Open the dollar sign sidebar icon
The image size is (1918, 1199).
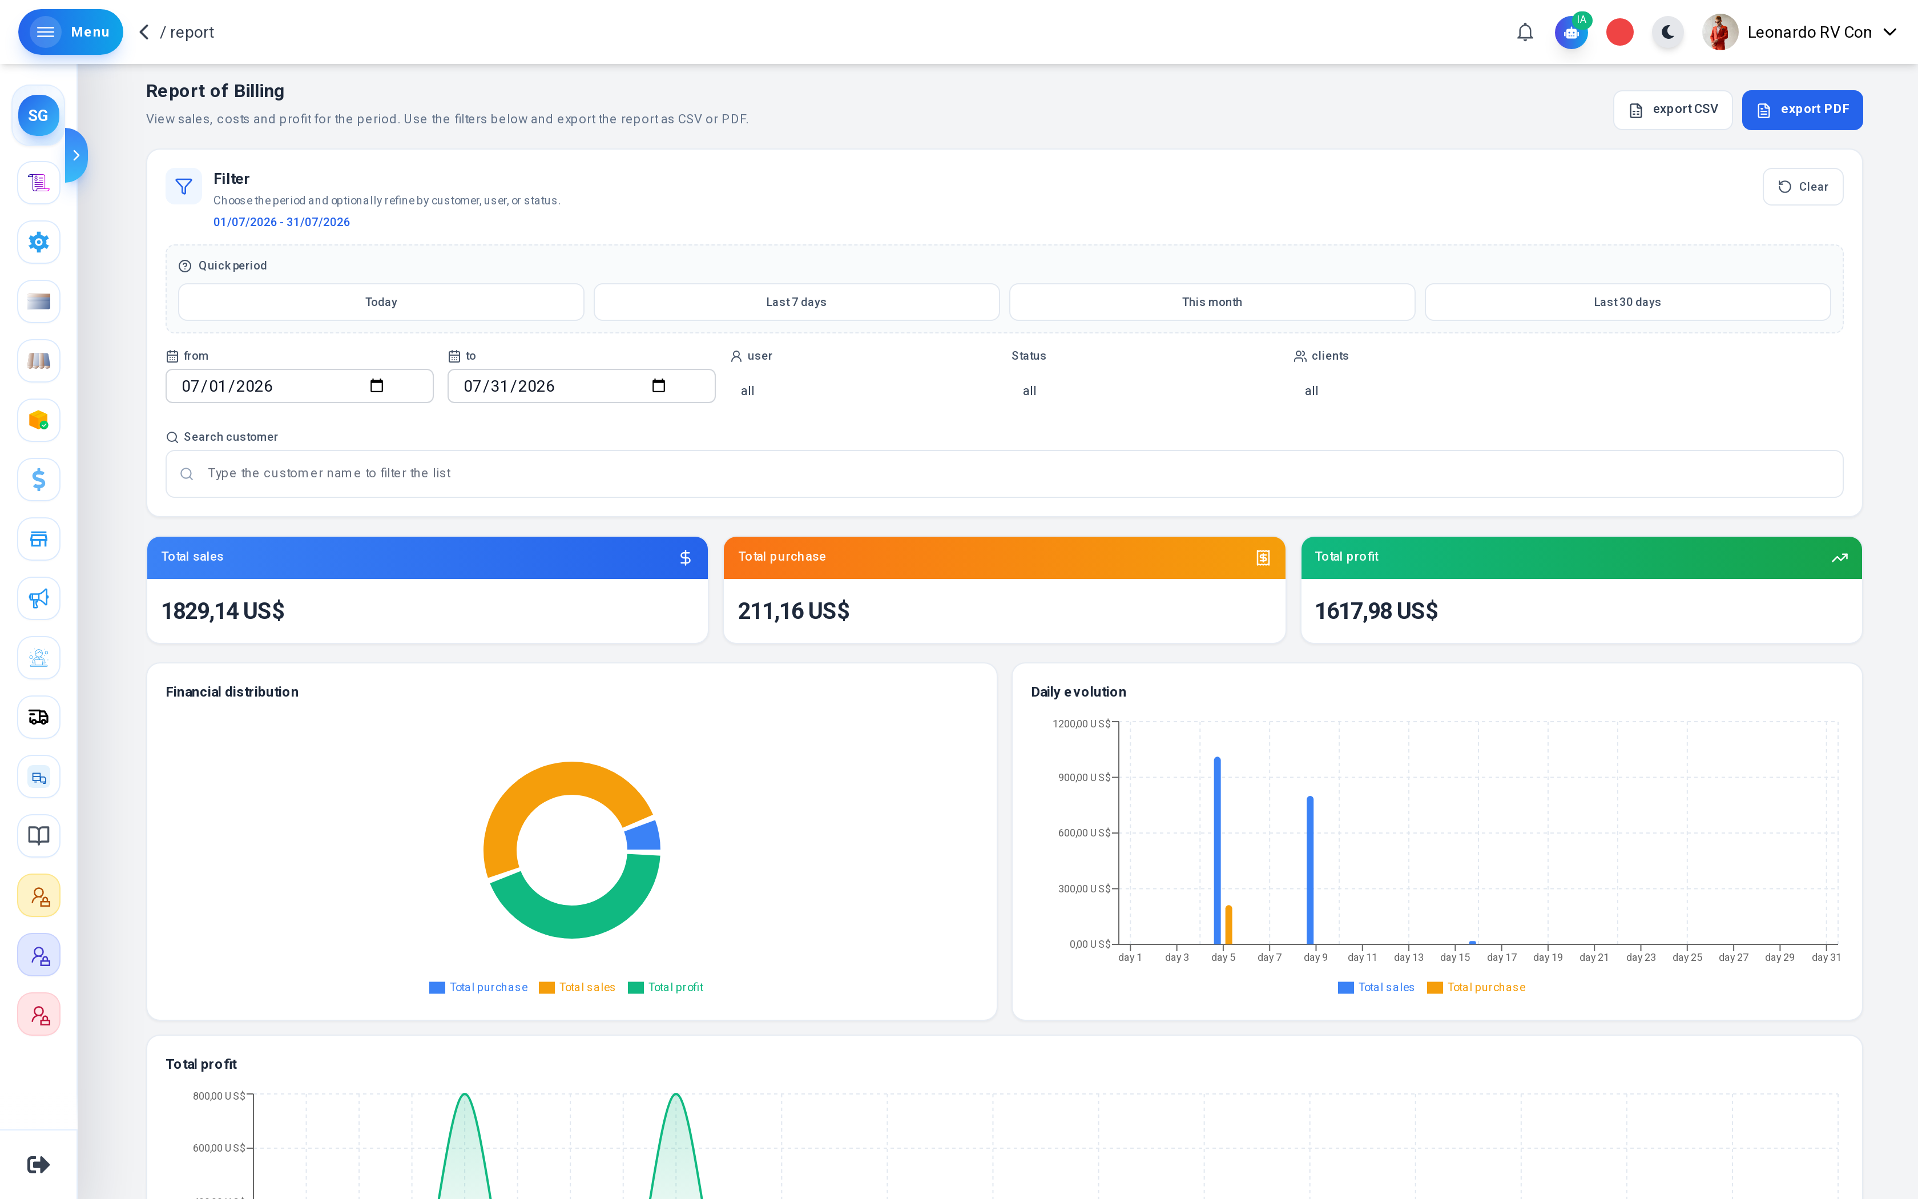click(x=38, y=480)
